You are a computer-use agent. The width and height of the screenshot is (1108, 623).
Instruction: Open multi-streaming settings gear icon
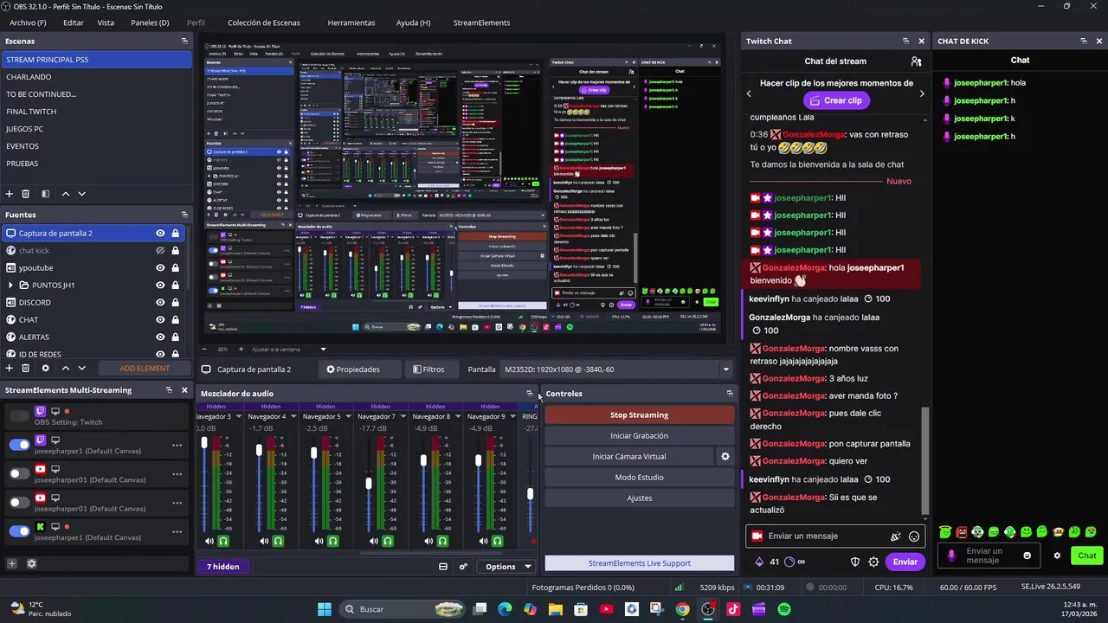pyautogui.click(x=32, y=563)
